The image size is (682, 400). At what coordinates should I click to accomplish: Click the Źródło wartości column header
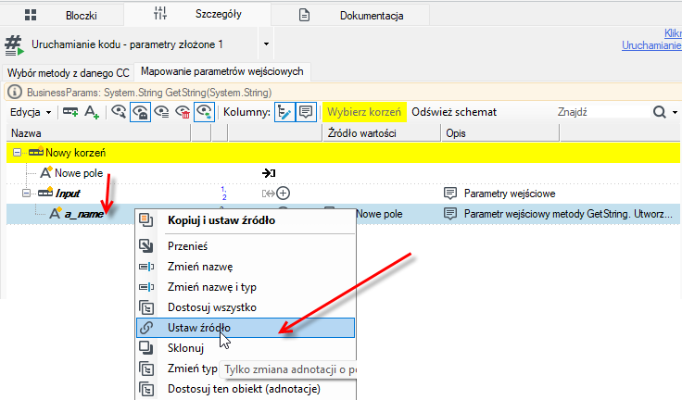[x=382, y=133]
